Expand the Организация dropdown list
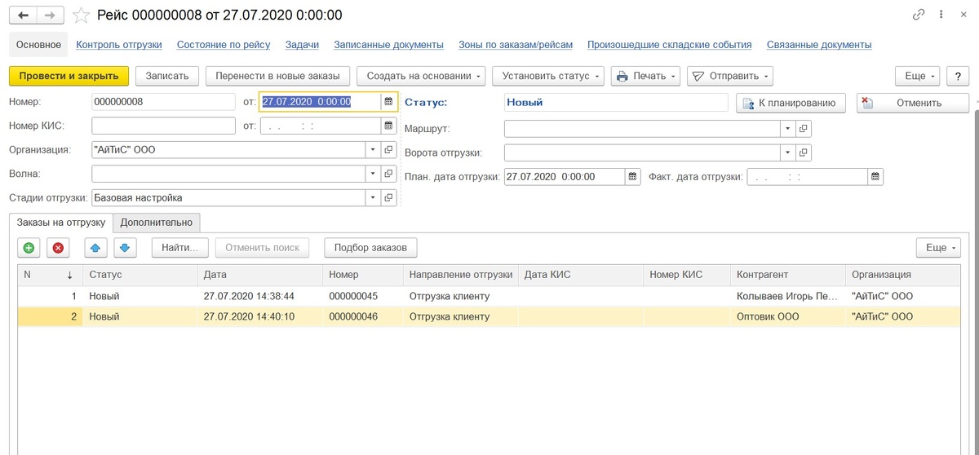 [x=373, y=150]
